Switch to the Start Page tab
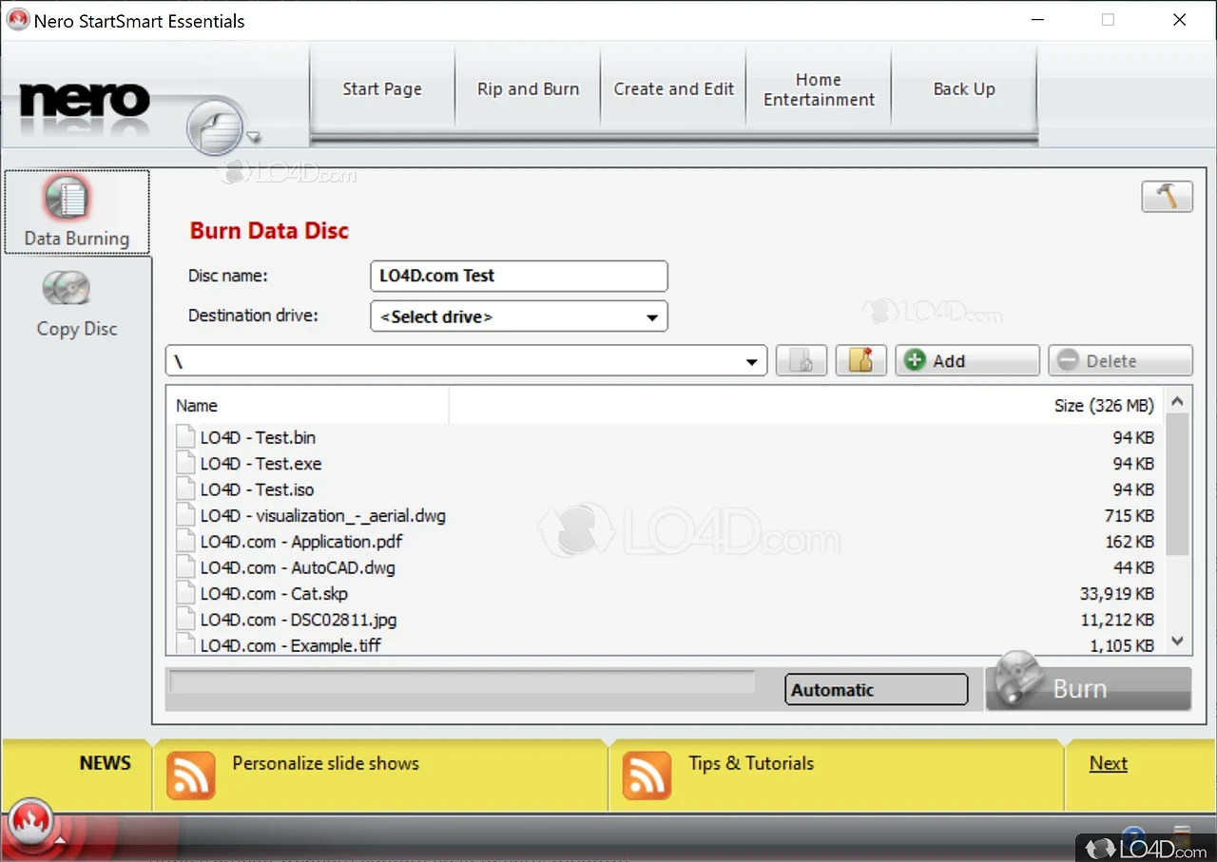The image size is (1217, 862). coord(382,89)
